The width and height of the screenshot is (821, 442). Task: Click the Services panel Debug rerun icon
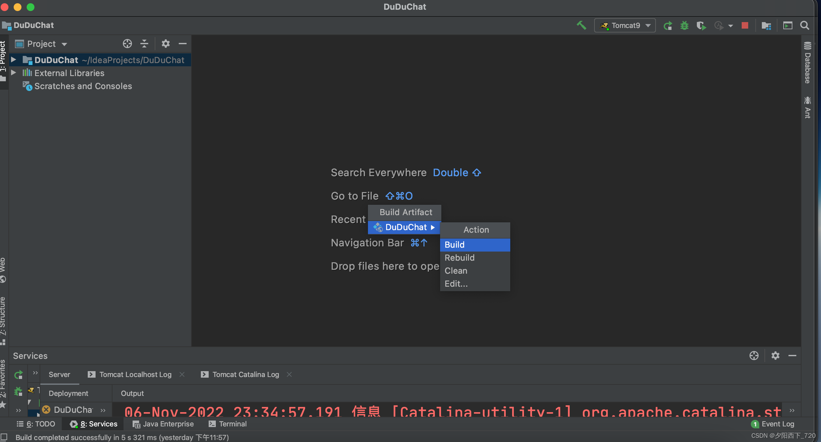(18, 392)
